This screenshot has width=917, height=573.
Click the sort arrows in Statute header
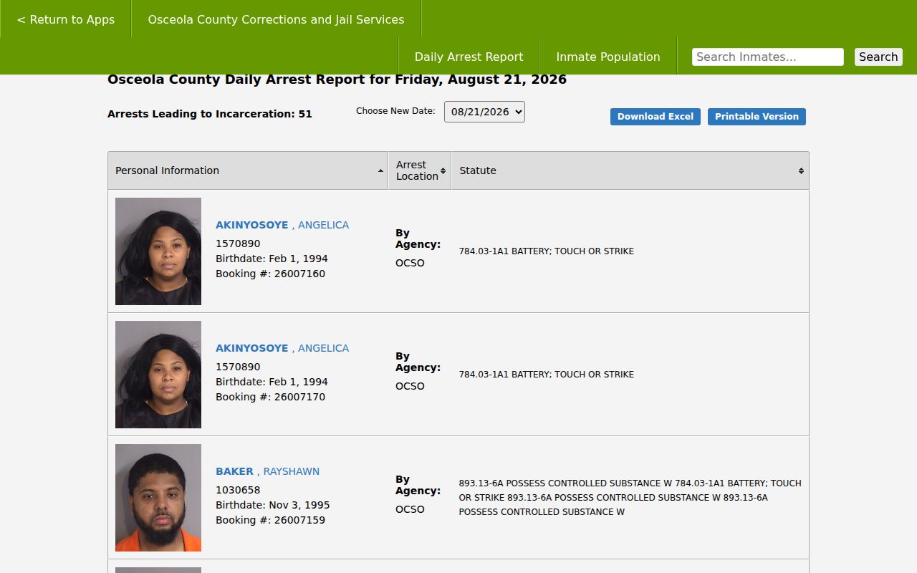(x=801, y=170)
